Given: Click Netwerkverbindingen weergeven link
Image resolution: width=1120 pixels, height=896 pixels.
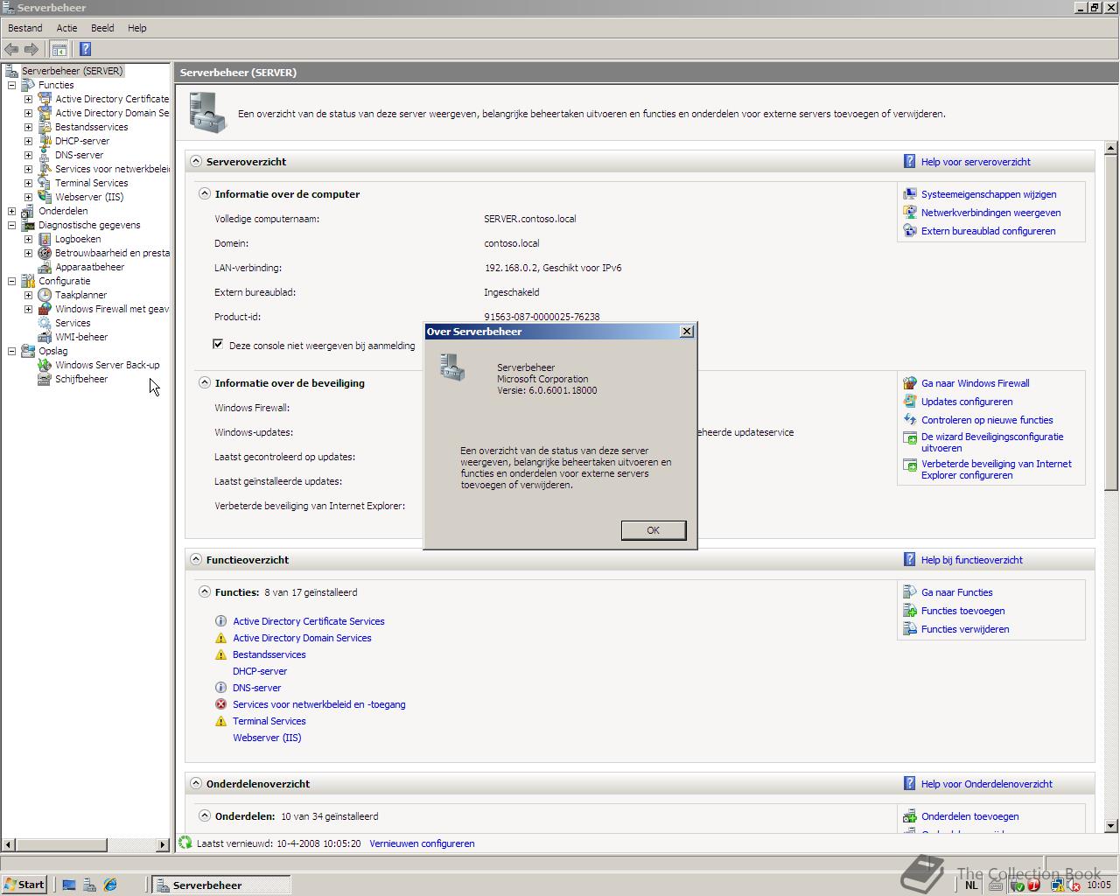Looking at the screenshot, I should (990, 213).
